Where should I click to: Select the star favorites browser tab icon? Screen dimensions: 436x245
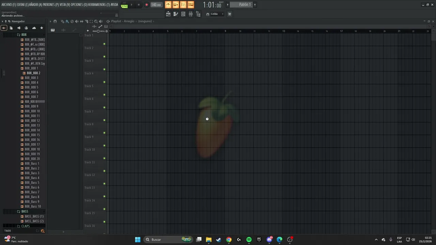point(42,28)
